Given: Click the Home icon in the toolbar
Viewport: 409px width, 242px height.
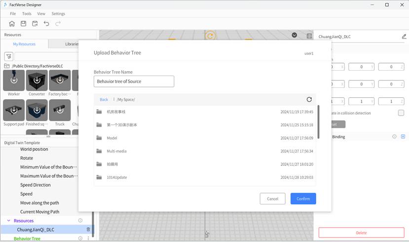Looking at the screenshot, I should (x=12, y=23).
